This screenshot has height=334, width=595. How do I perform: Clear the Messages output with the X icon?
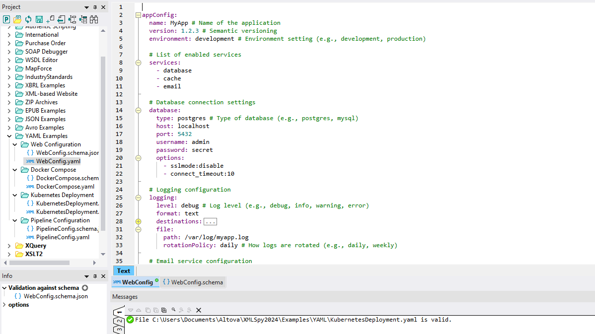tap(199, 310)
